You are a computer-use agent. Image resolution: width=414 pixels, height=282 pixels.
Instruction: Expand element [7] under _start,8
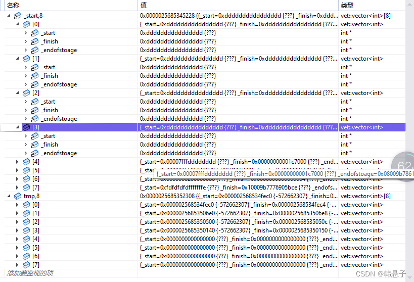[x=17, y=187]
